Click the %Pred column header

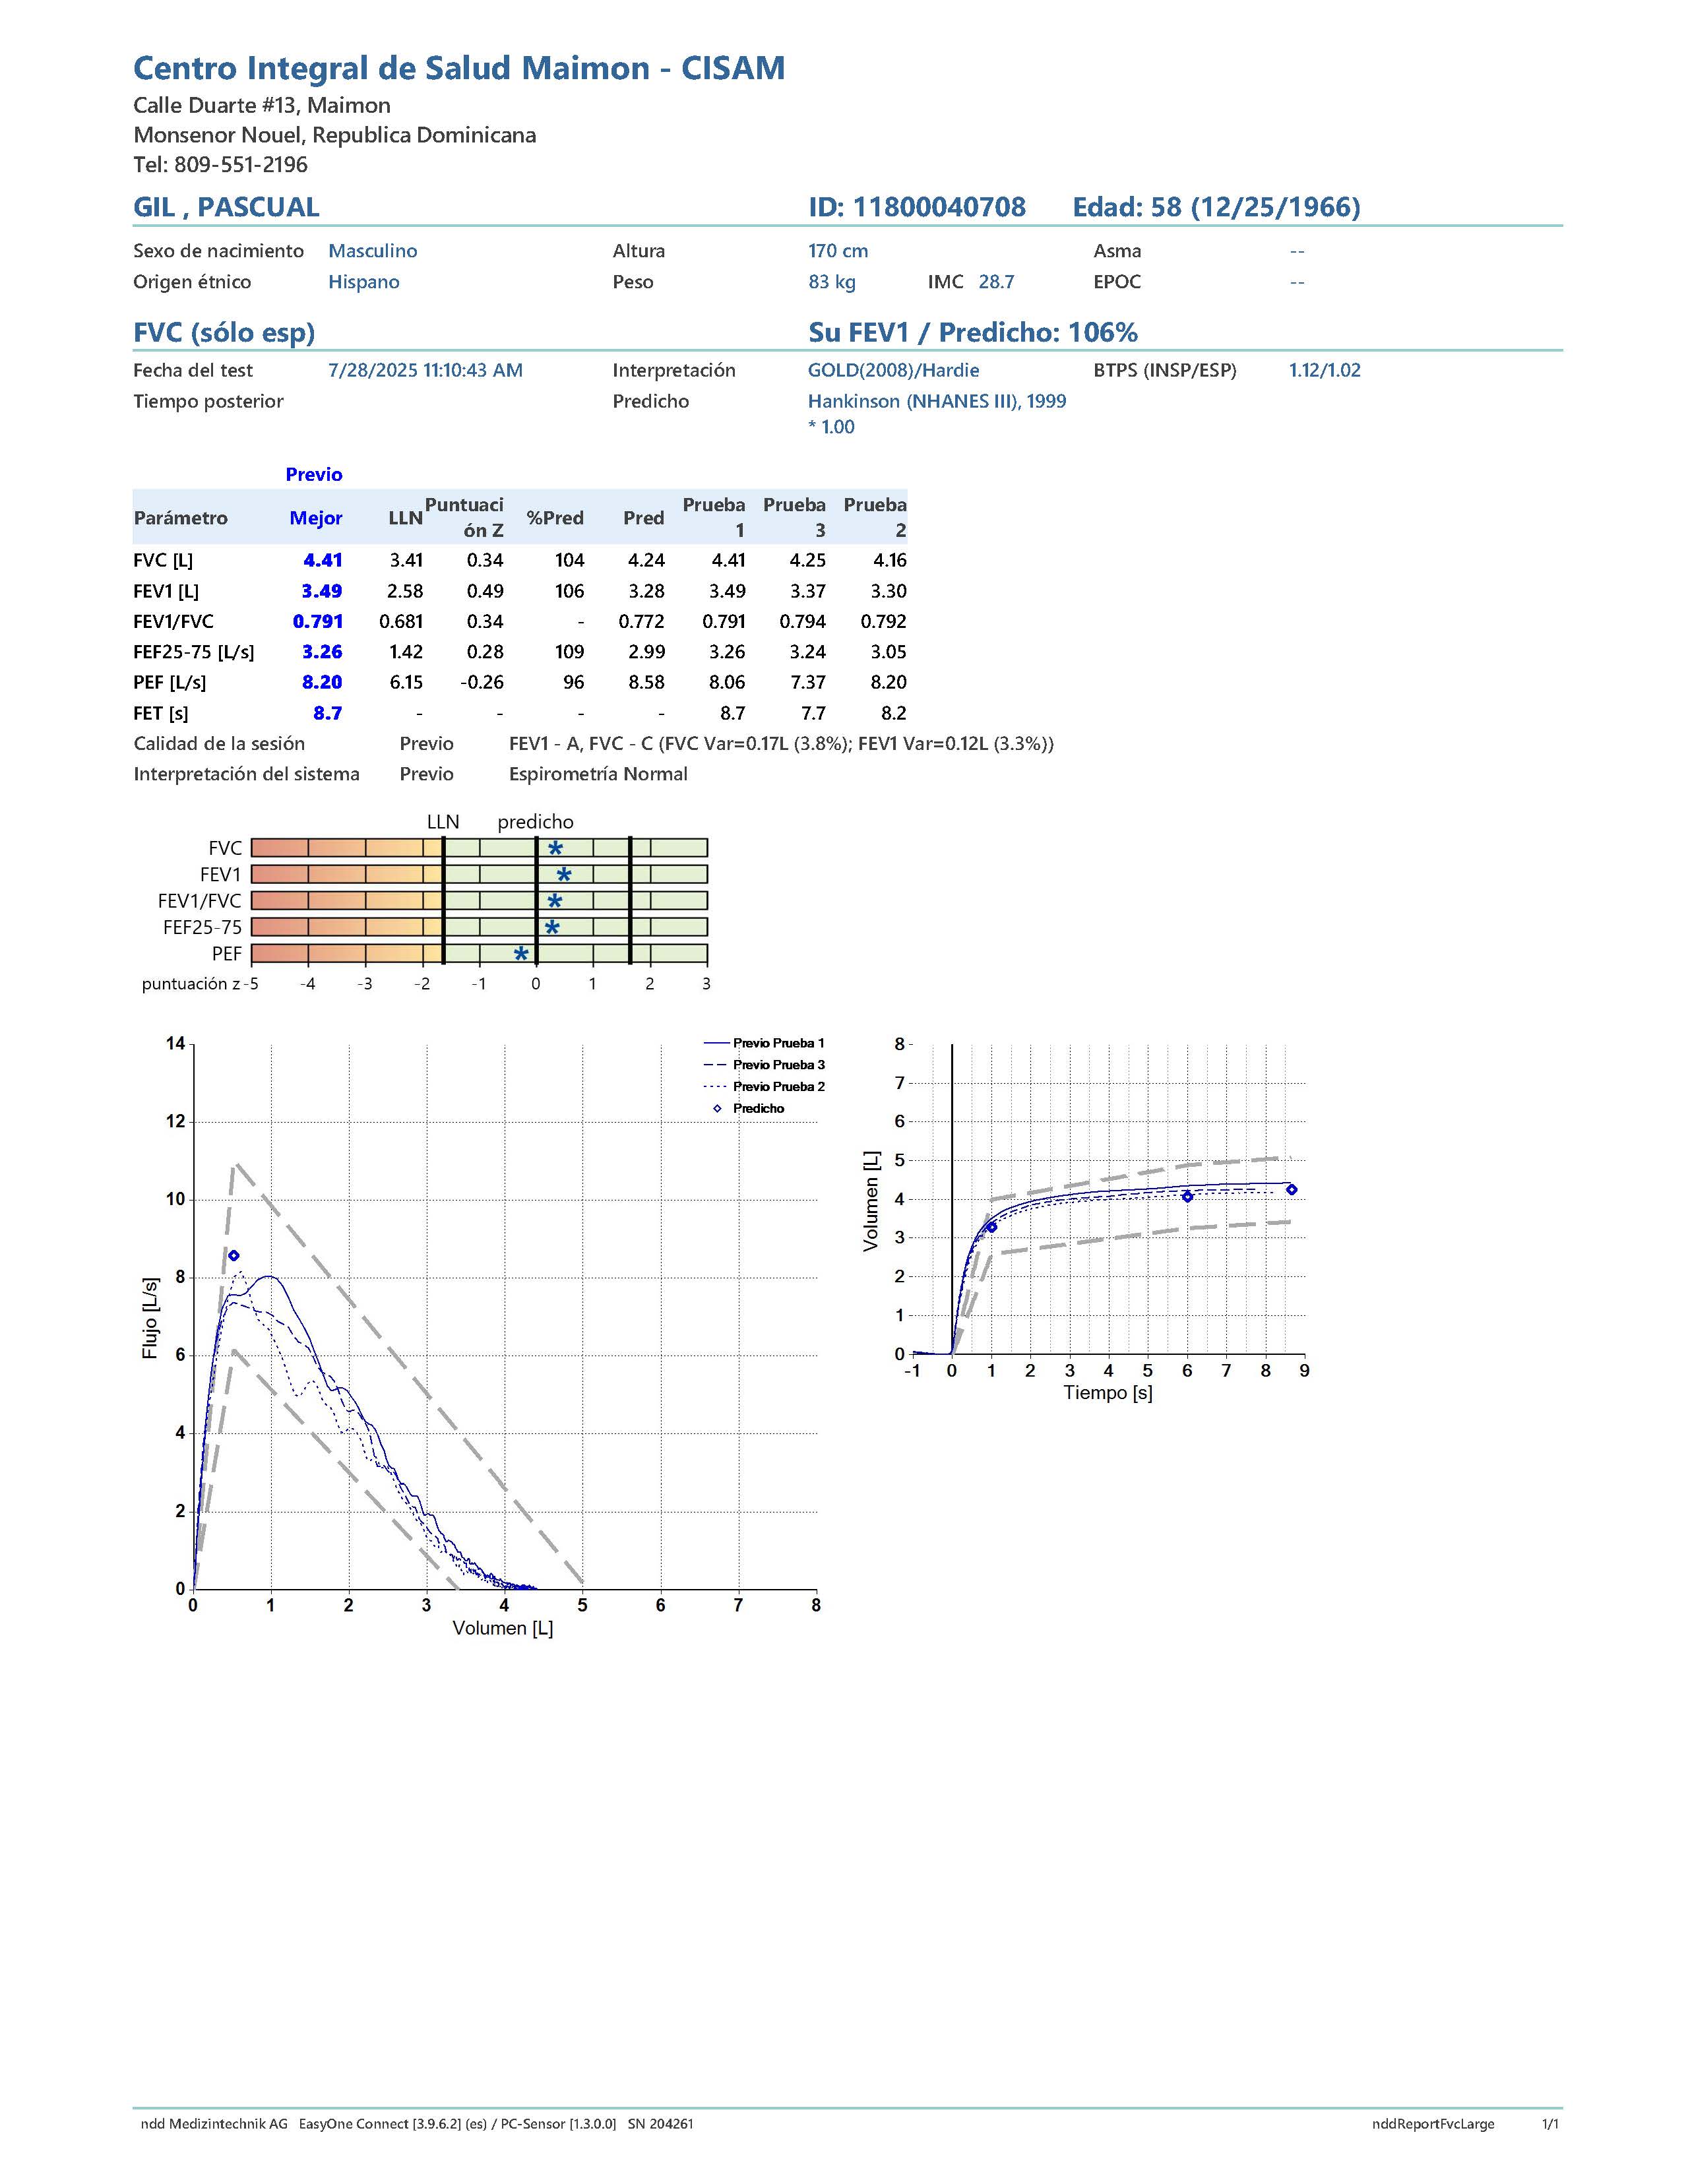coord(555,518)
